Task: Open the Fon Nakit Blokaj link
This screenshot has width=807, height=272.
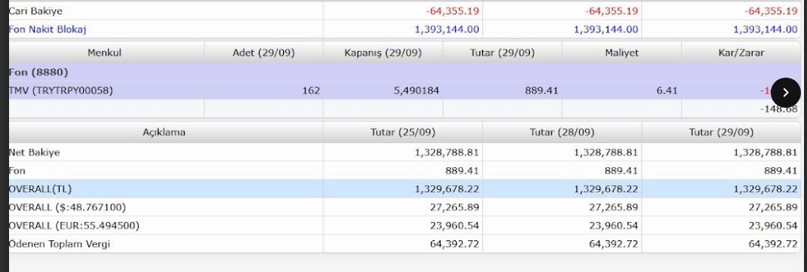Action: (48, 29)
